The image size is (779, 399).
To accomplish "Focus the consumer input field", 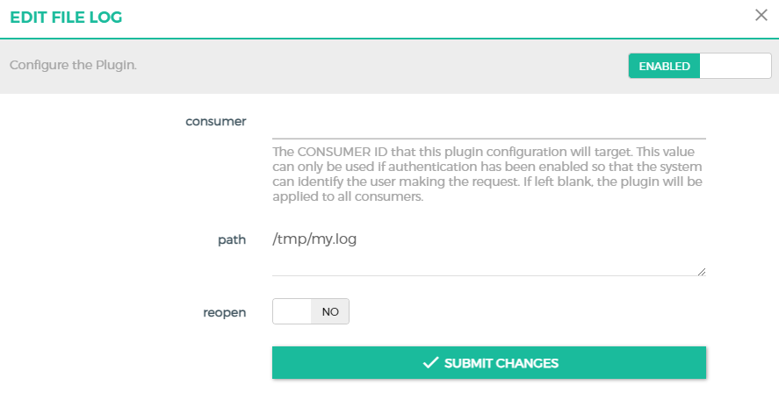I will coord(488,124).
